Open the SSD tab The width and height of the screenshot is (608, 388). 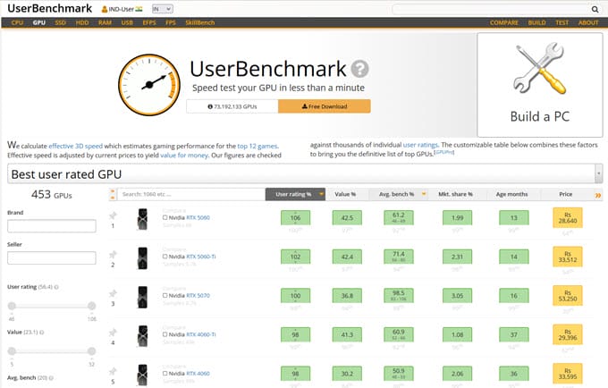[x=61, y=22]
